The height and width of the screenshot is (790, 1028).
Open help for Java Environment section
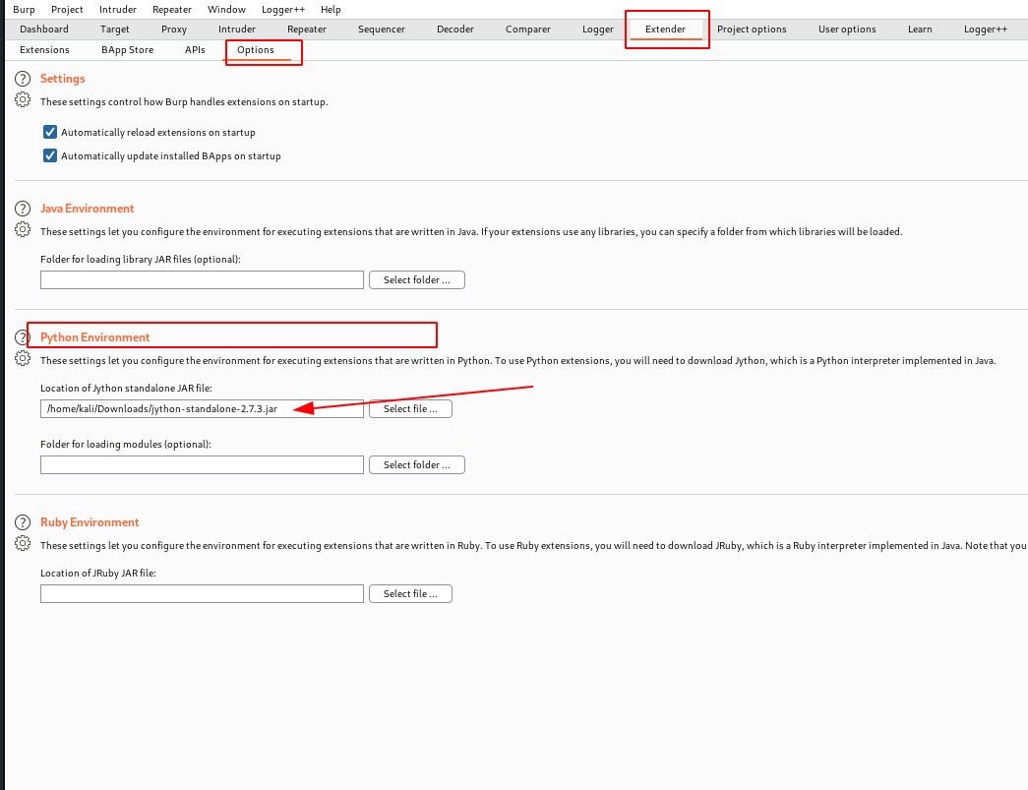(x=23, y=209)
